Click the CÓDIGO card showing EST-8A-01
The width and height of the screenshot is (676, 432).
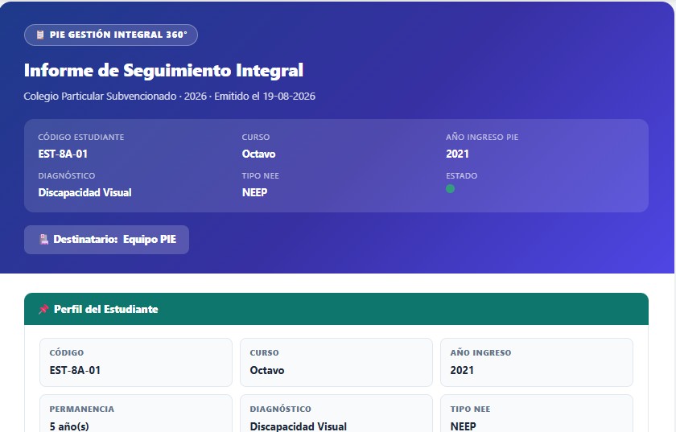[136, 363]
